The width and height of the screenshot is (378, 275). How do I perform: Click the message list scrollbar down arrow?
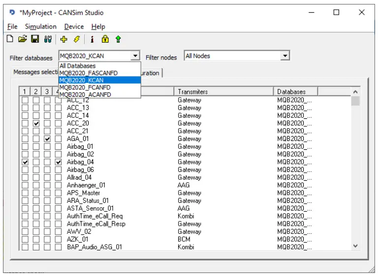tap(355, 246)
